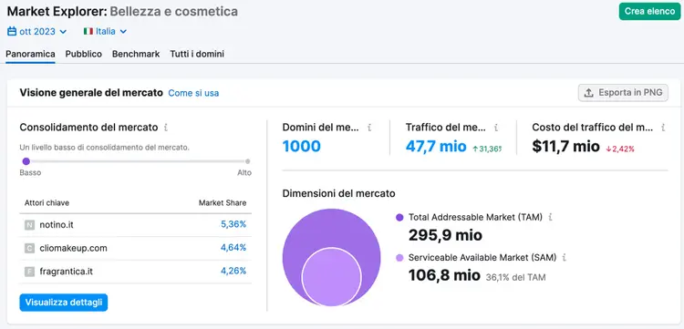Click the Dimensioni del mercato heading

tap(339, 193)
